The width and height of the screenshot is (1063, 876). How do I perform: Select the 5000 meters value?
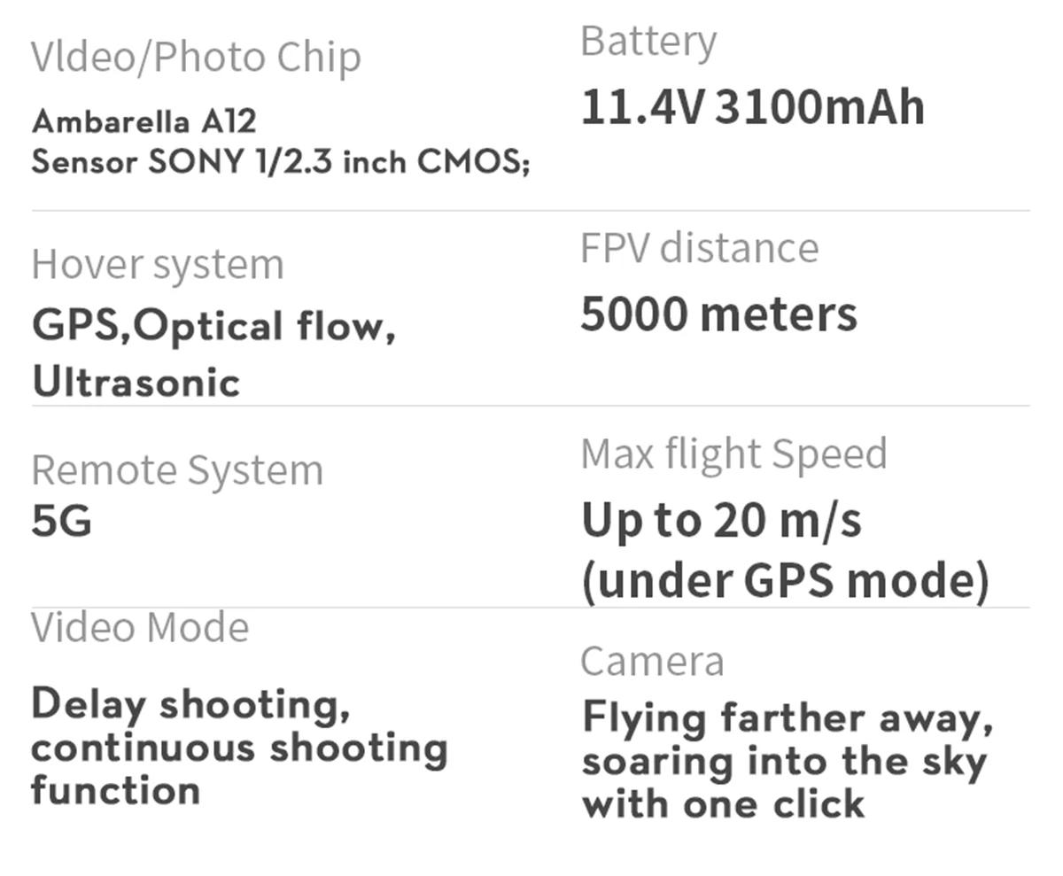point(718,314)
